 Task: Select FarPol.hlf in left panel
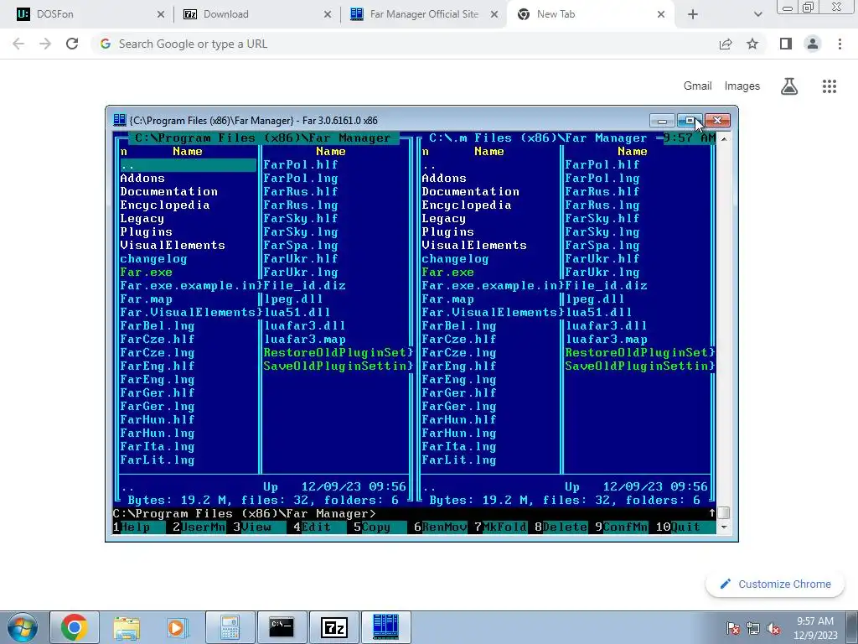(301, 165)
